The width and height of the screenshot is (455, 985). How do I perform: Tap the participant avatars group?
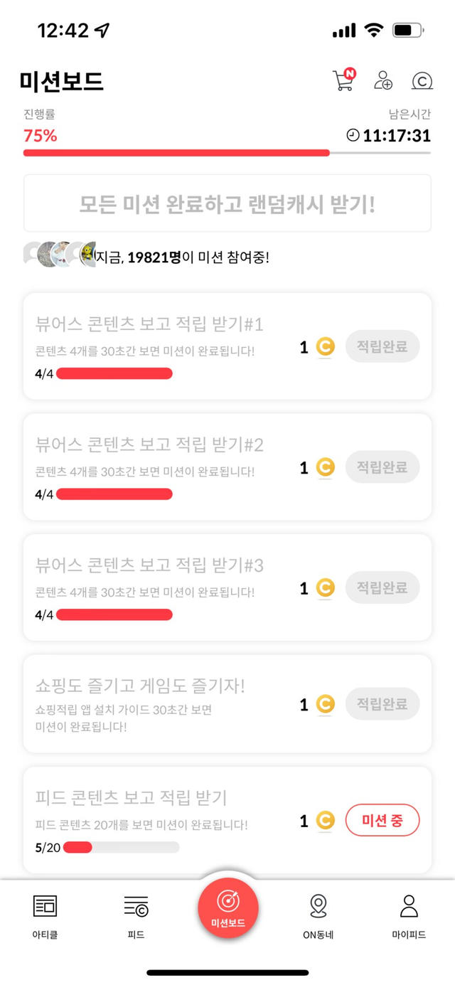(60, 254)
